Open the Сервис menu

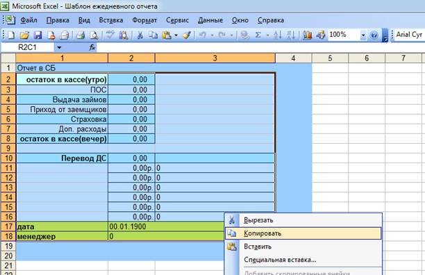(177, 20)
